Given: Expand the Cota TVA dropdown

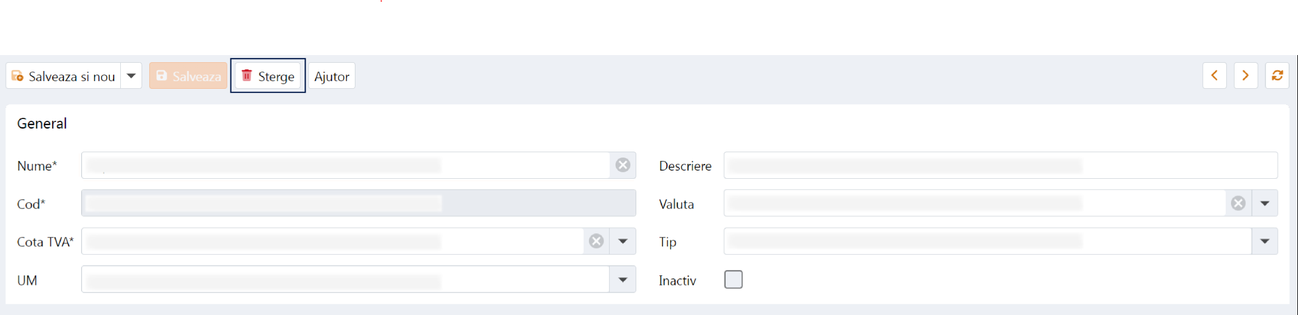Looking at the screenshot, I should tap(623, 241).
